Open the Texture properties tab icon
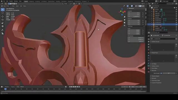Image resolution: width=178 pixels, height=100 pixels. pos(149,72)
